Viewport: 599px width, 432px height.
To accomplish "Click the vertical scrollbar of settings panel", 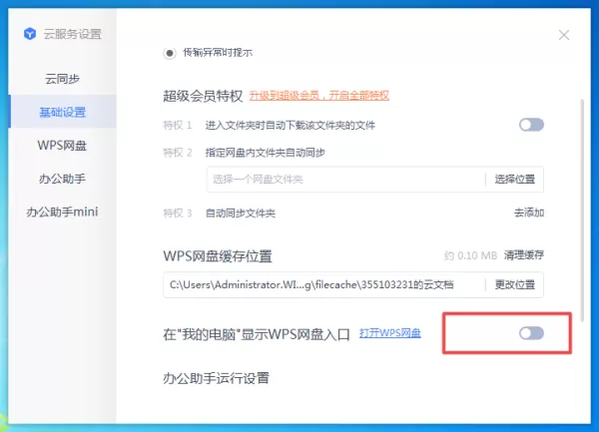I will (582, 210).
